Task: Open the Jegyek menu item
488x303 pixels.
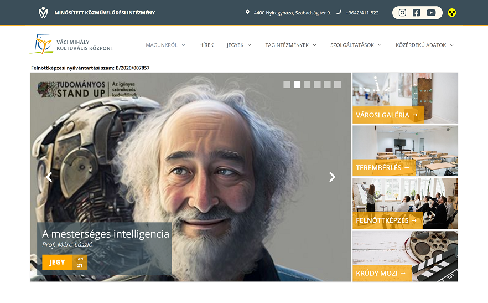Action: (235, 45)
